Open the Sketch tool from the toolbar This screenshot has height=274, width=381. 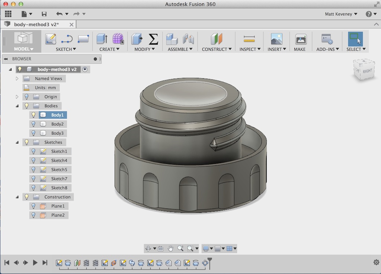(x=51, y=39)
